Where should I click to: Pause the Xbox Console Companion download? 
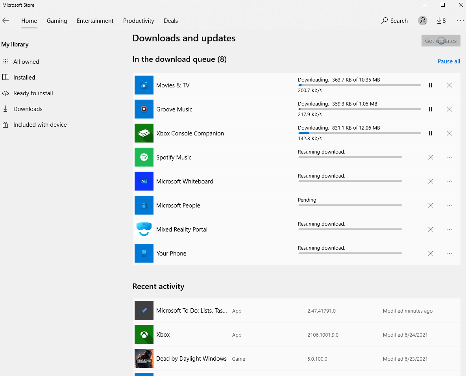click(430, 133)
